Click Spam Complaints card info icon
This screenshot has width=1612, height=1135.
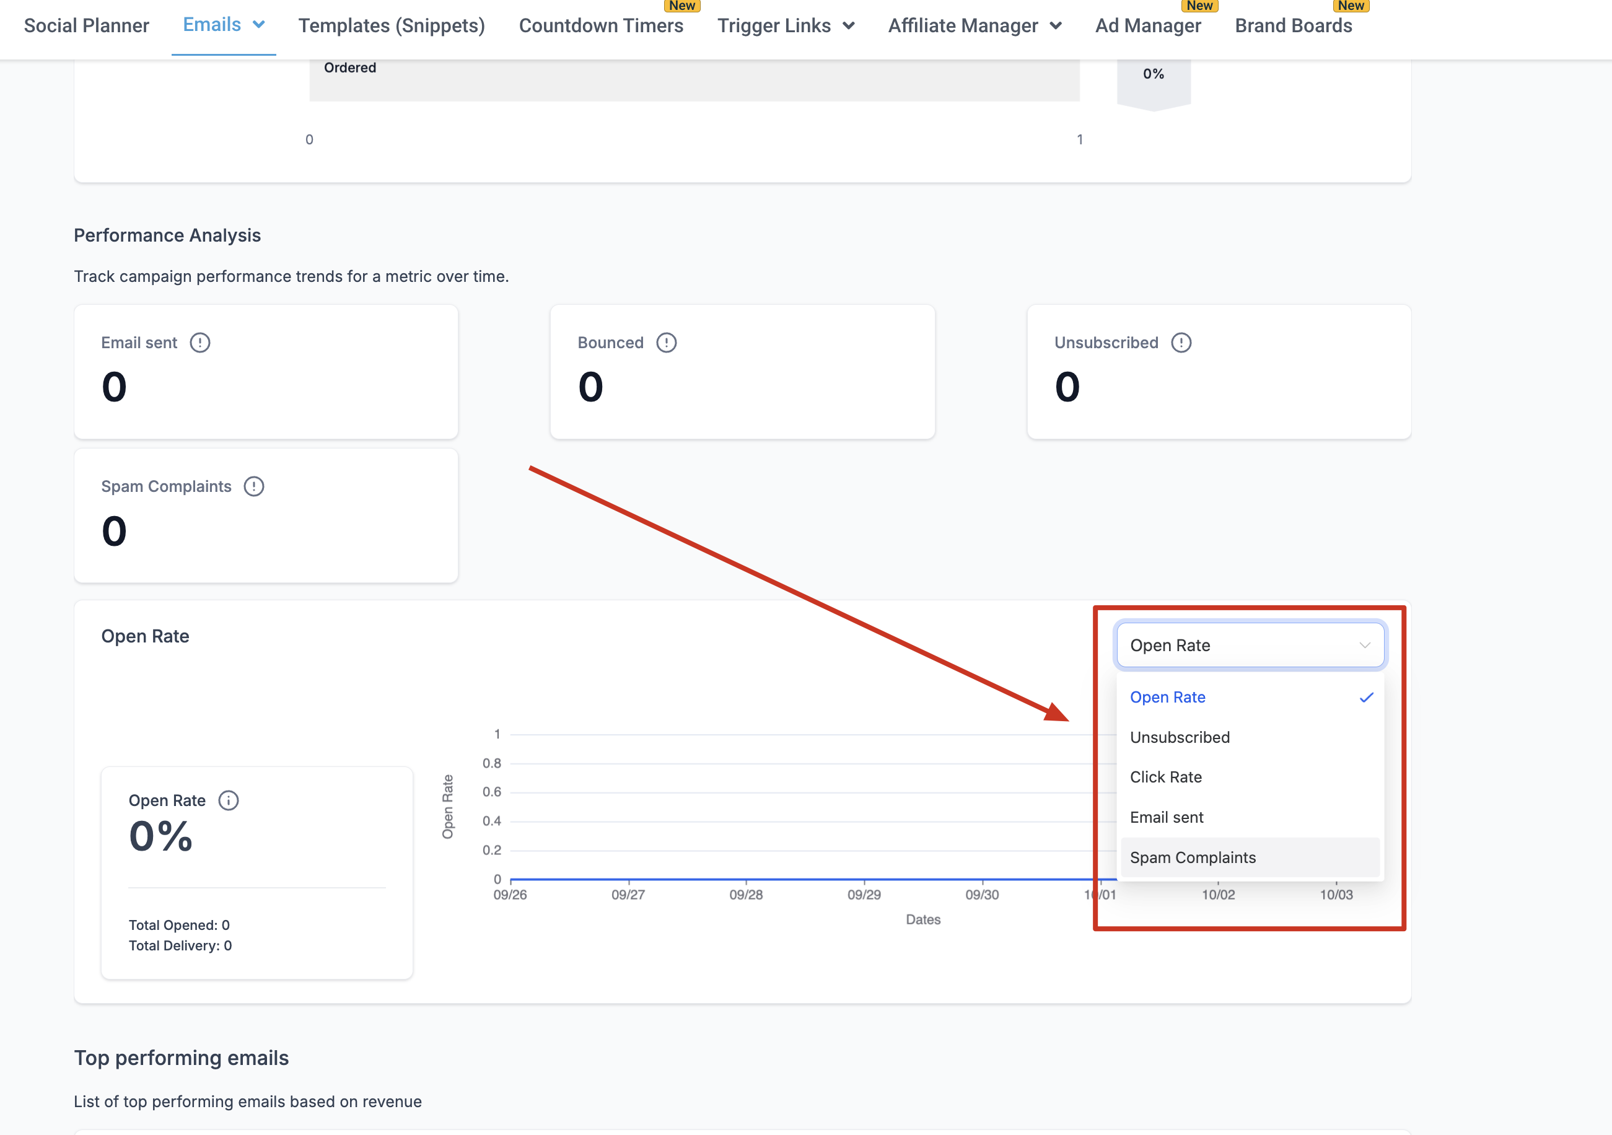point(253,486)
